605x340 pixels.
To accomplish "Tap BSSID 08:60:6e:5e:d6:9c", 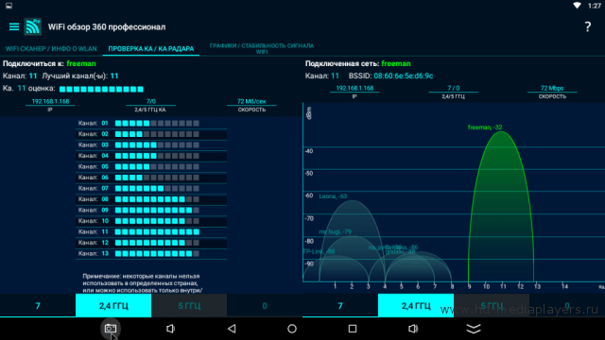I will tap(404, 76).
